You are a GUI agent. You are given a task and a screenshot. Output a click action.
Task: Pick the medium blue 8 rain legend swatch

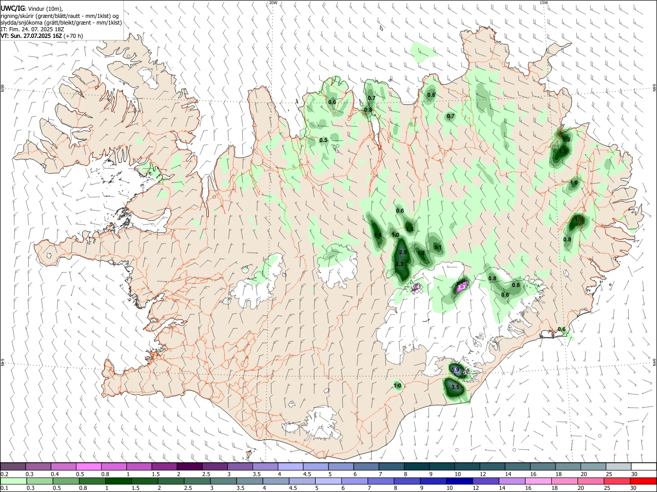(407, 481)
